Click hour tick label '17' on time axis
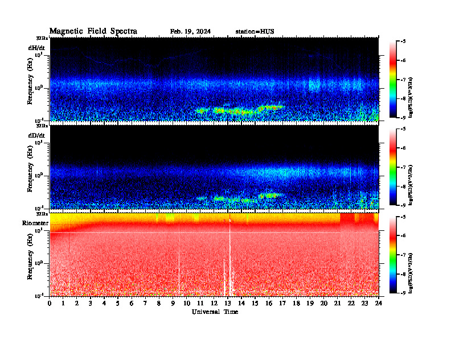 (282, 303)
